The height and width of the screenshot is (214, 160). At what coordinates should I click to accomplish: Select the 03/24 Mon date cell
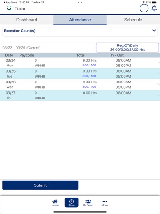tap(10, 63)
